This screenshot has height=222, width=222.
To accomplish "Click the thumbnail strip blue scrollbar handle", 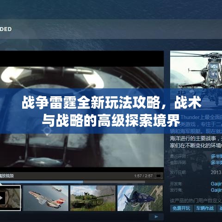I will tap(42, 182).
